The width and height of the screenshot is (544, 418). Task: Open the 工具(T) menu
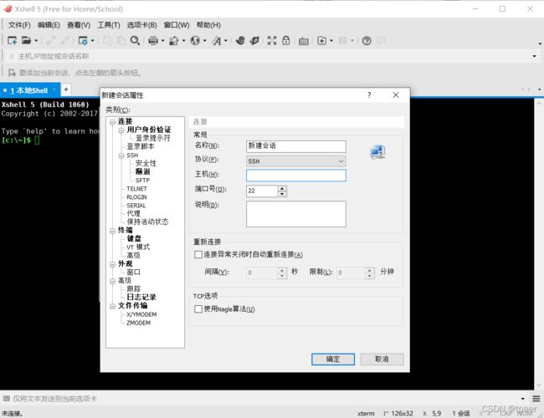[x=109, y=25]
